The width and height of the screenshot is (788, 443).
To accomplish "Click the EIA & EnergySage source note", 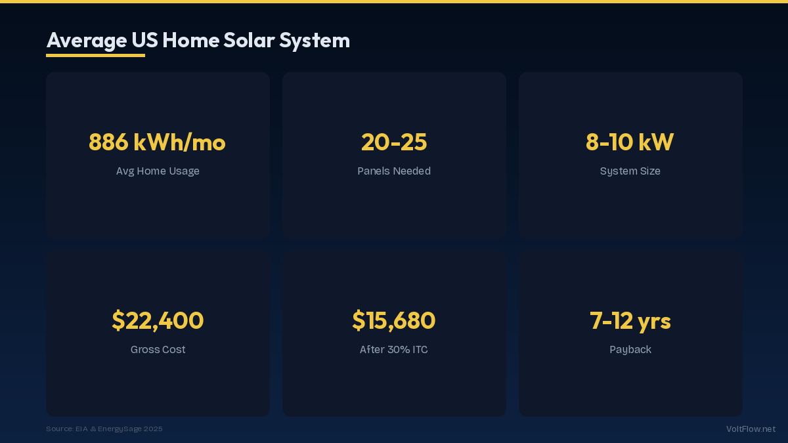I will (104, 429).
